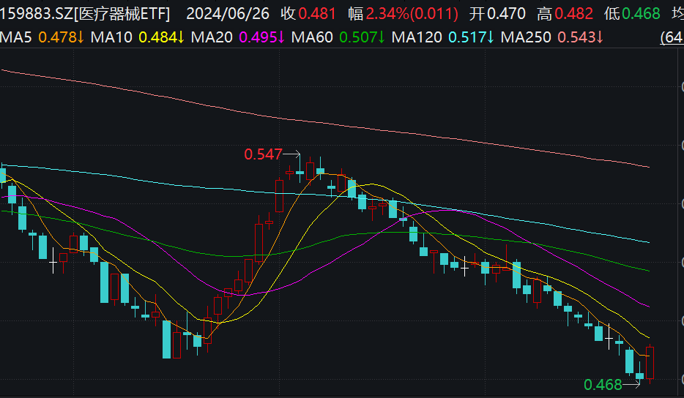Click the arrow beside the 0.547 label
The width and height of the screenshot is (684, 398).
[x=292, y=154]
